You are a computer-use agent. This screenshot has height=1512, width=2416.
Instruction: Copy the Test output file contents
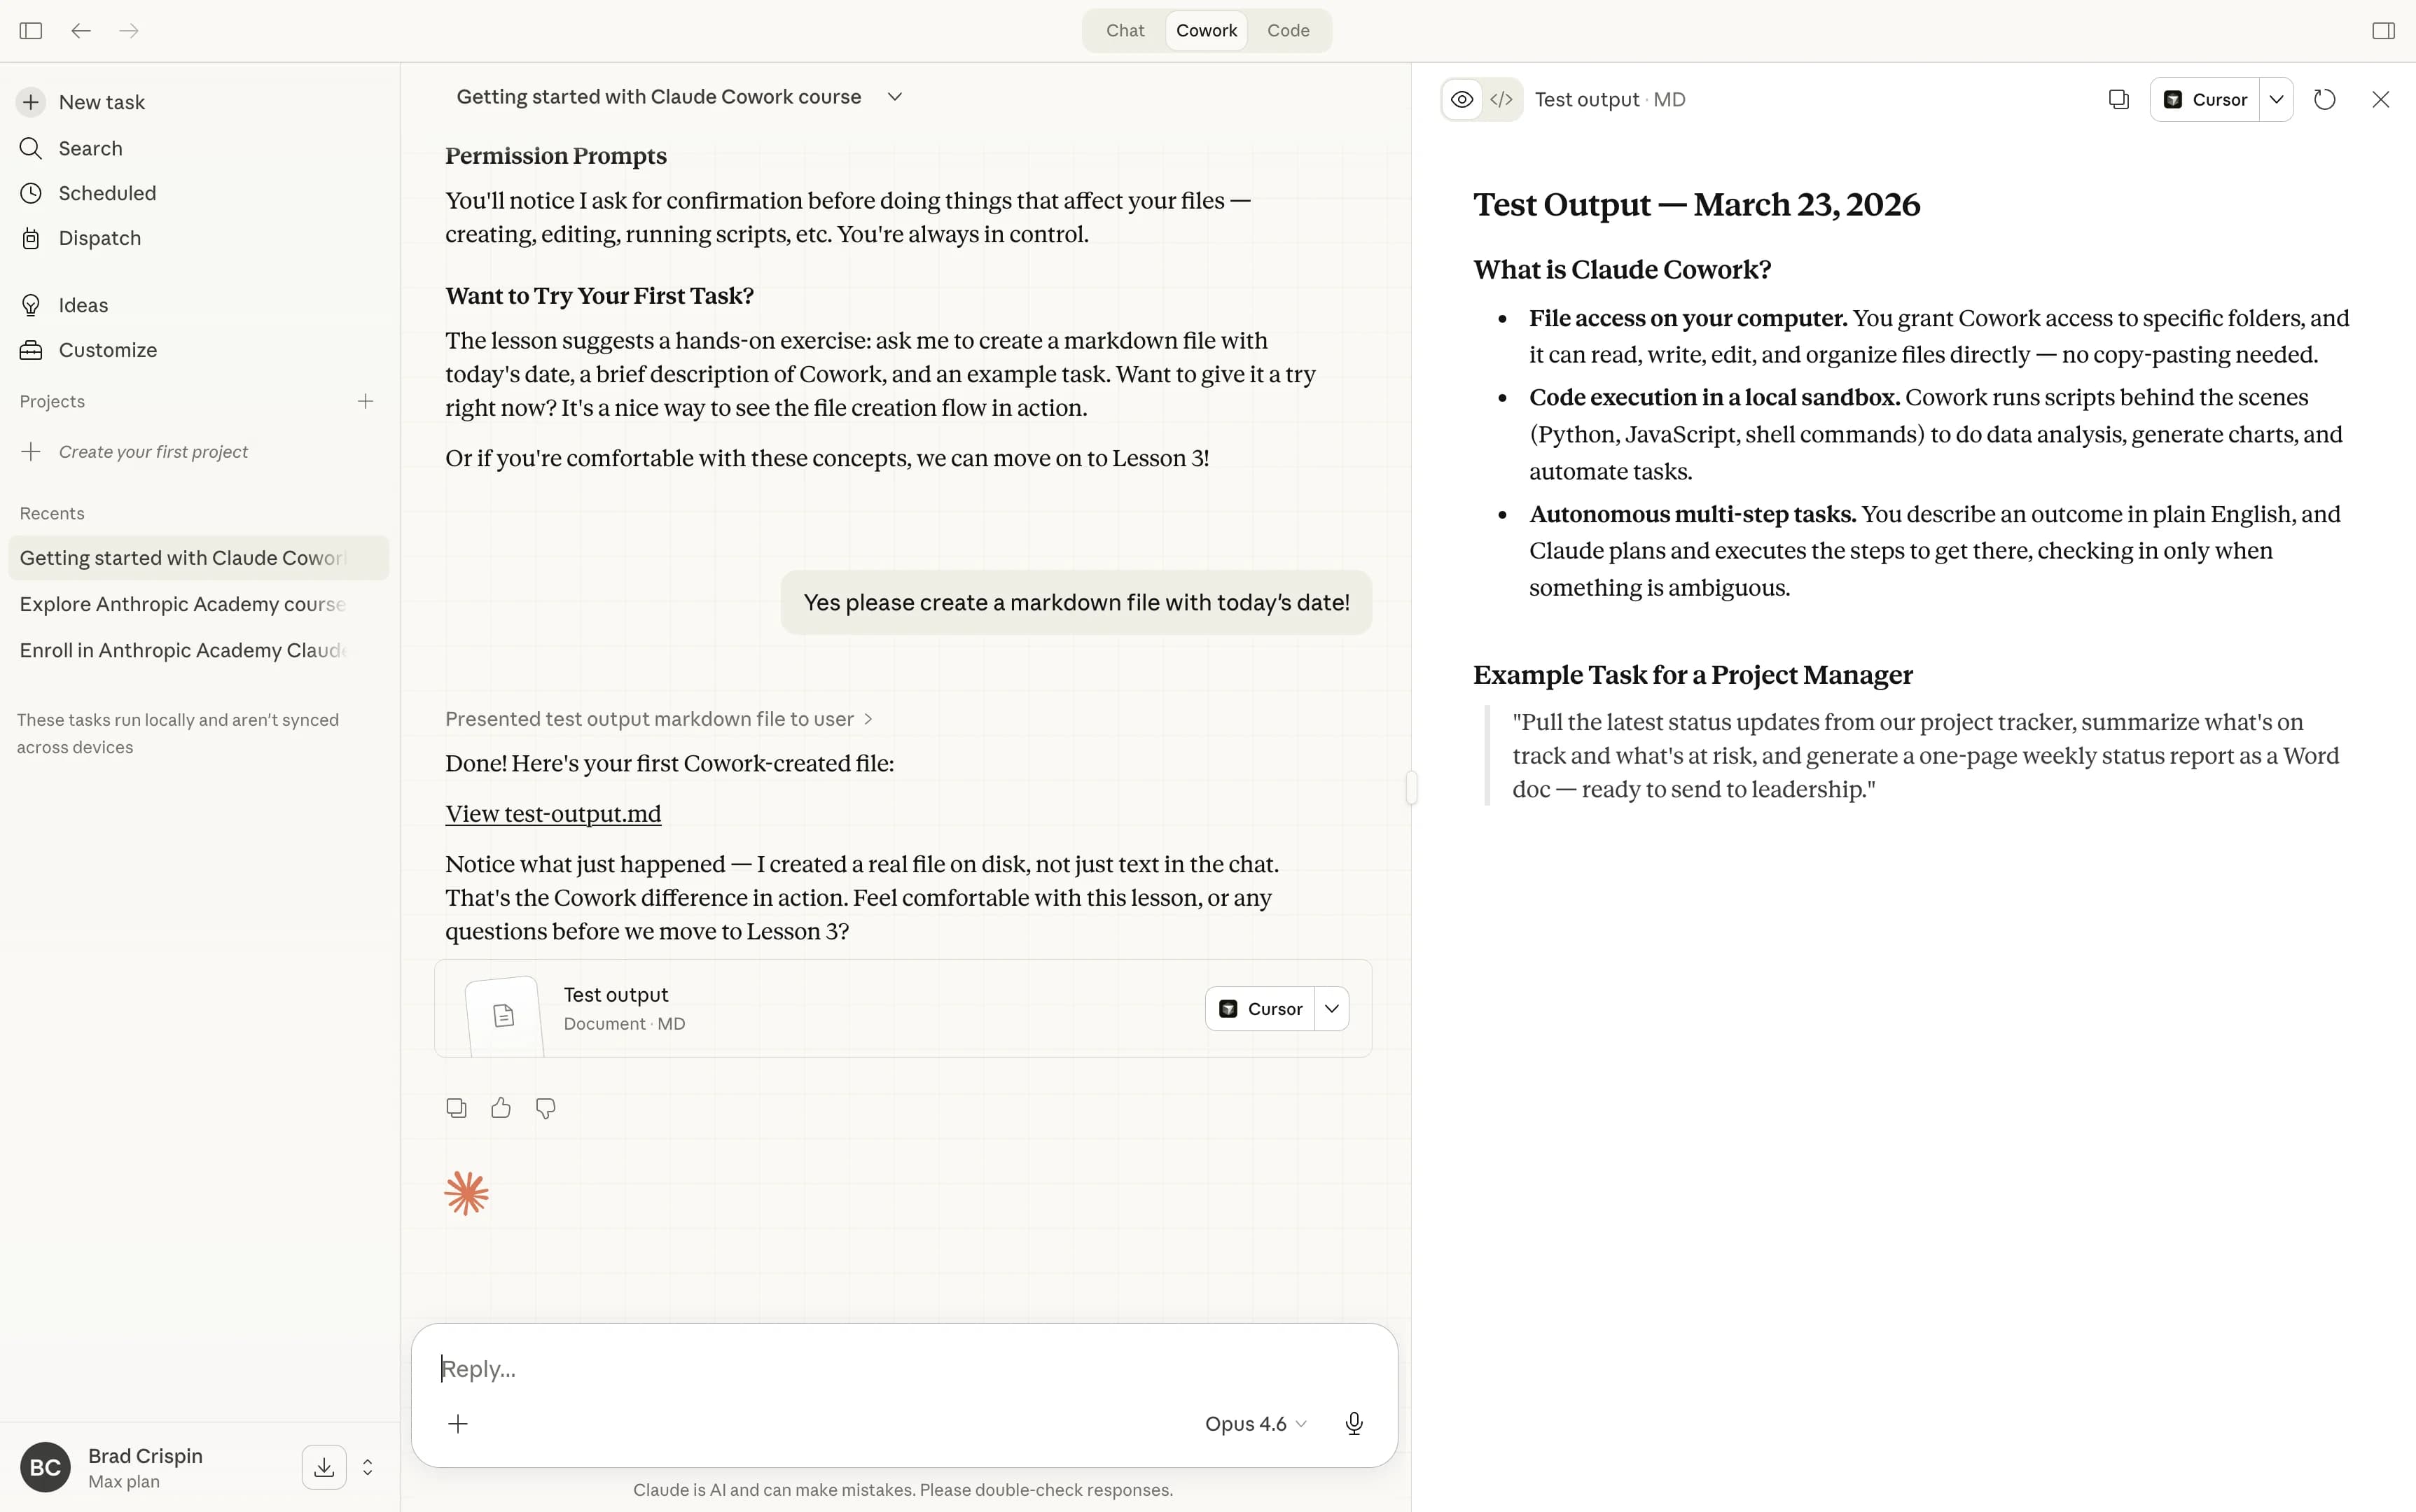point(2119,99)
